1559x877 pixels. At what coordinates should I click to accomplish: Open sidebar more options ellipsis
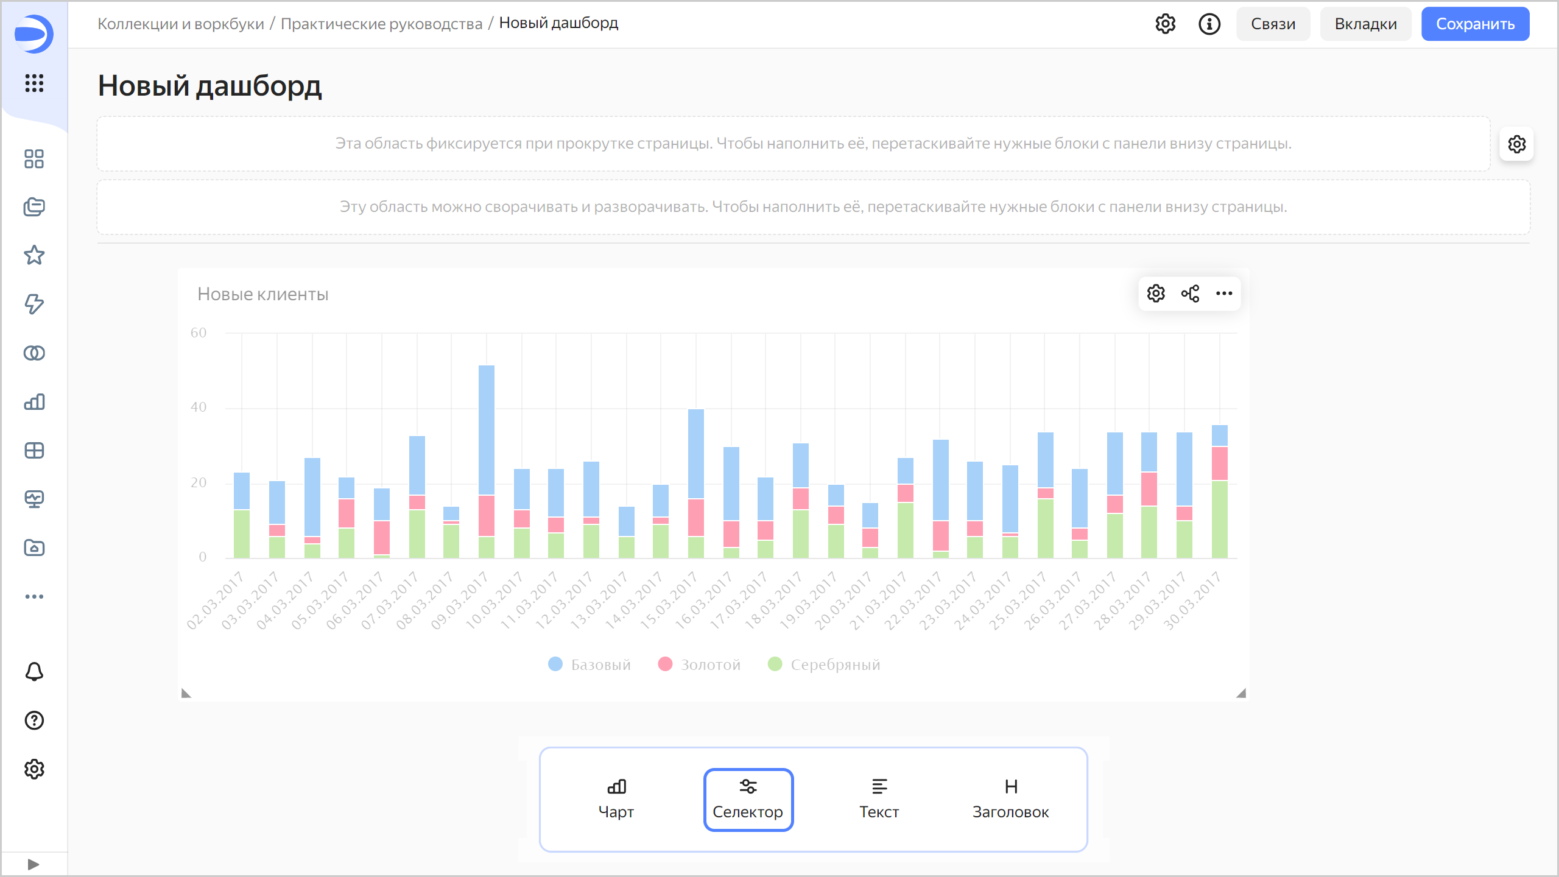34,596
